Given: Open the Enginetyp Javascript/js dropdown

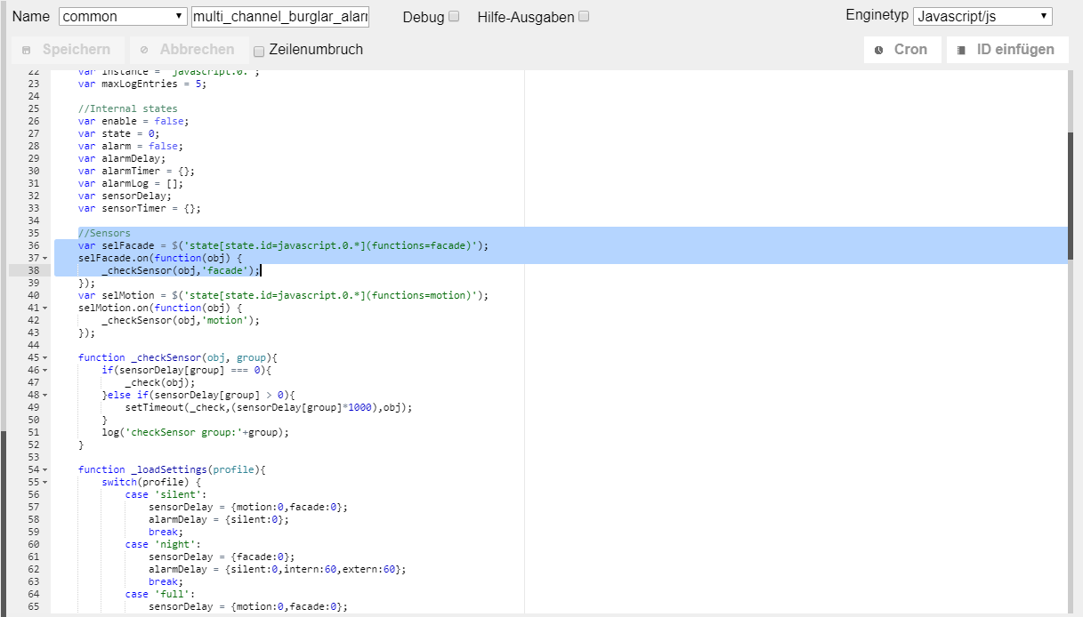Looking at the screenshot, I should pos(982,17).
